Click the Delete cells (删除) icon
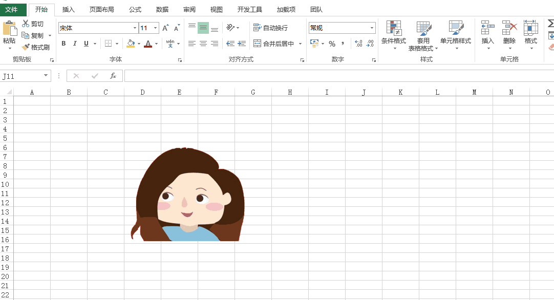The height and width of the screenshot is (300, 554). point(509,28)
